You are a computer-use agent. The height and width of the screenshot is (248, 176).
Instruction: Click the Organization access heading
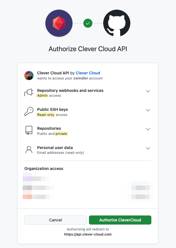(x=44, y=169)
